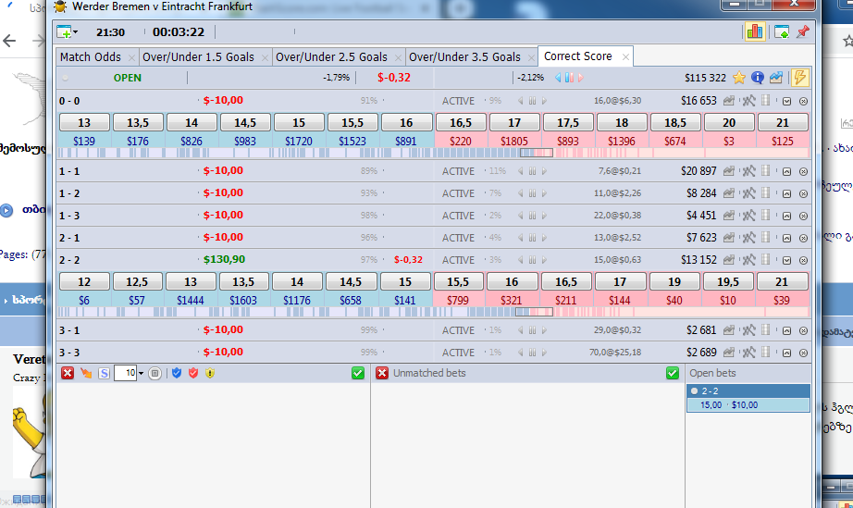Expand the 1 - 2 ladder with its arrow box

click(x=786, y=193)
